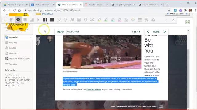This screenshot has width=197, height=110.
Task: Click the web search magnifier icon
Action: pyautogui.click(x=72, y=20)
